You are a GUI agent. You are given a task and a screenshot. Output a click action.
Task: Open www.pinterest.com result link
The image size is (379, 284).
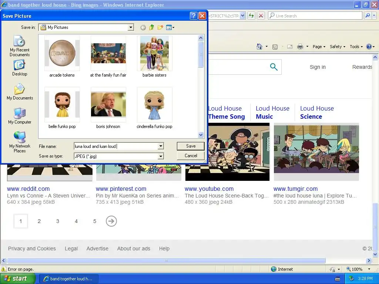click(x=121, y=189)
